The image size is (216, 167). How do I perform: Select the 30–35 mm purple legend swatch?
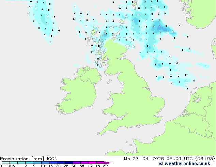pos(76,163)
